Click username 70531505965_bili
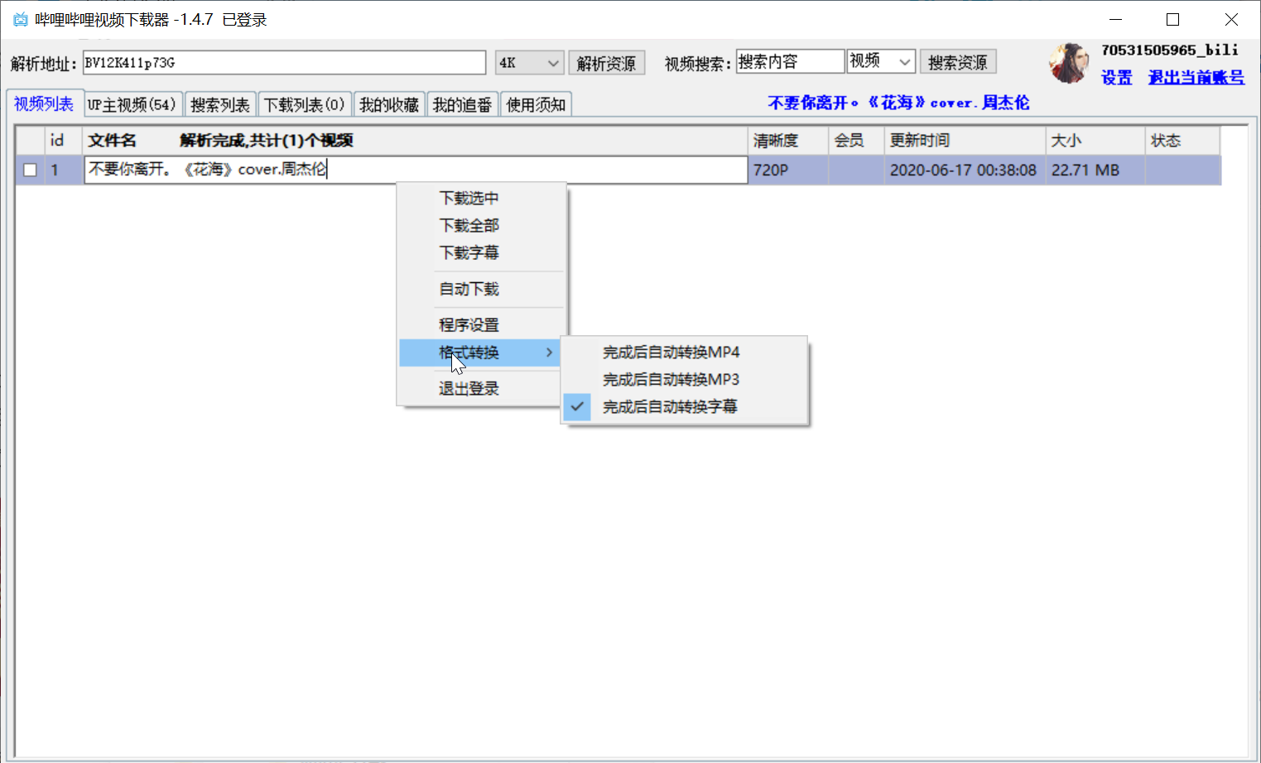This screenshot has height=763, width=1261. pyautogui.click(x=1169, y=50)
